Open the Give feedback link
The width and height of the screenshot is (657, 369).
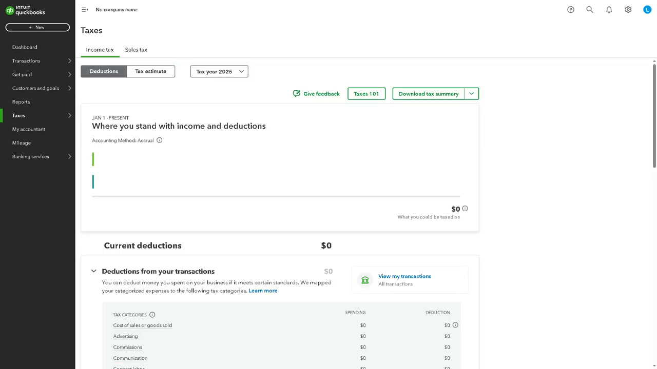[x=321, y=94]
